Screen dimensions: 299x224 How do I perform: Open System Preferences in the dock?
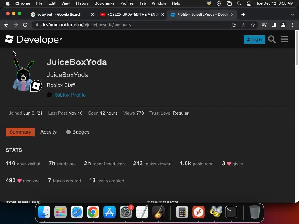point(126,212)
